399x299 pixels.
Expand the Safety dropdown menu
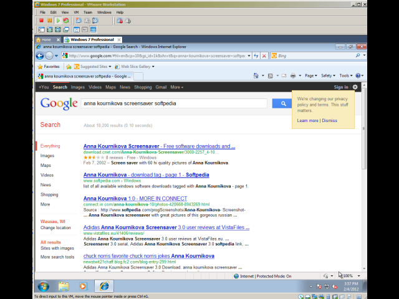328,76
